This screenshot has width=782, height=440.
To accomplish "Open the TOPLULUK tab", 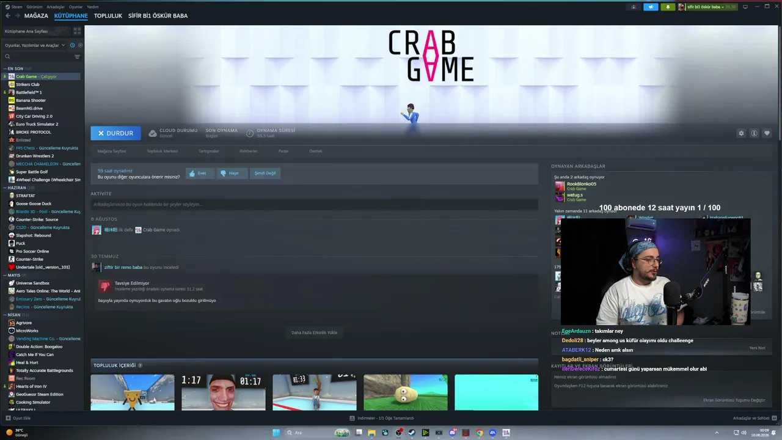I will click(108, 16).
